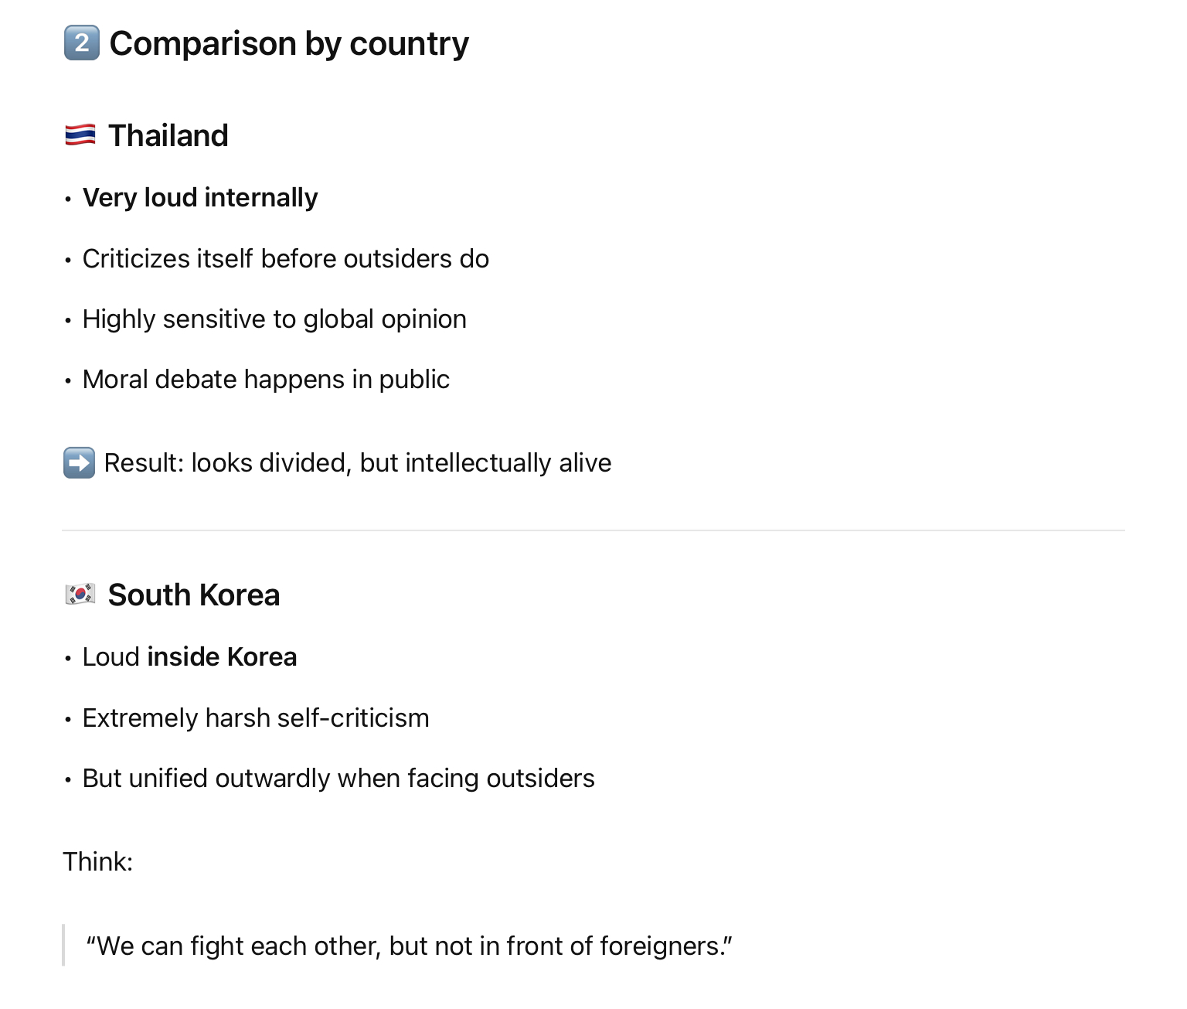1187x1009 pixels.
Task: Select the 'Comparison by country' heading
Action: pos(289,43)
